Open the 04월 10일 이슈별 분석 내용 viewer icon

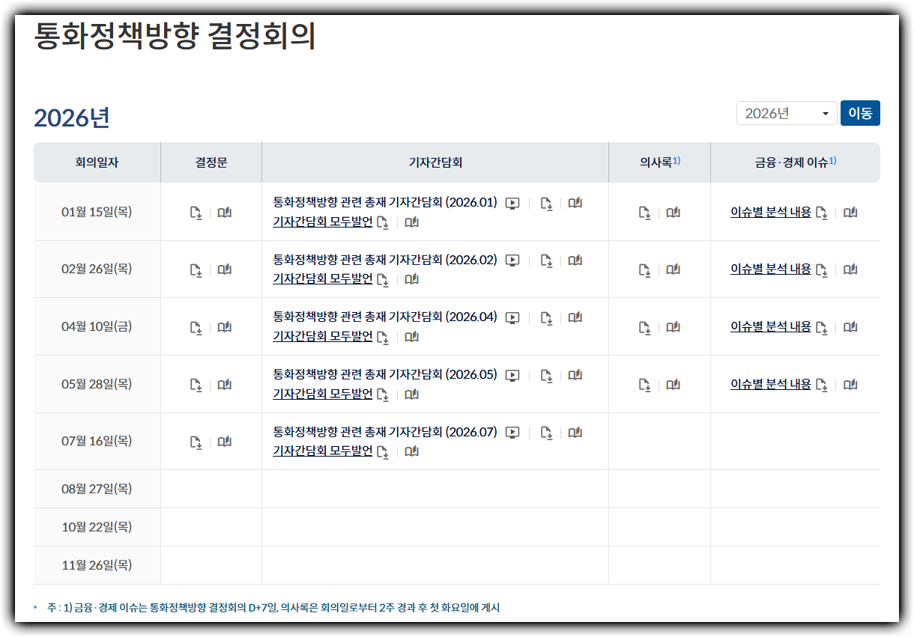click(x=850, y=327)
